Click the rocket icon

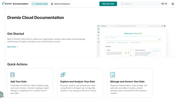tap(63, 75)
